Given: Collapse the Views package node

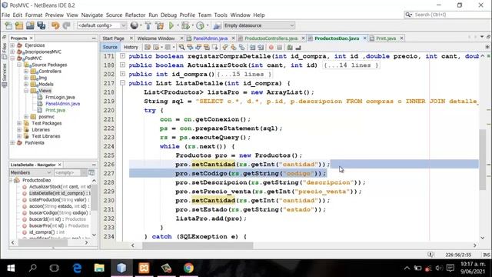Looking at the screenshot, I should pos(26,91).
